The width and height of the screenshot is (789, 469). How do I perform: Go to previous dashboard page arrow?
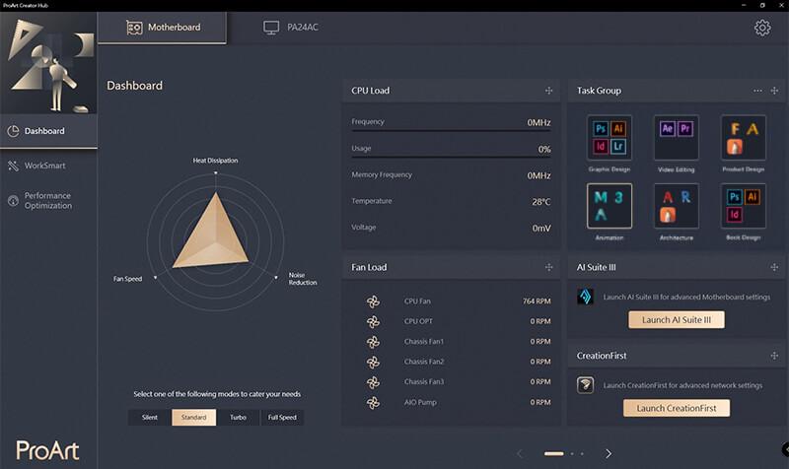point(521,453)
